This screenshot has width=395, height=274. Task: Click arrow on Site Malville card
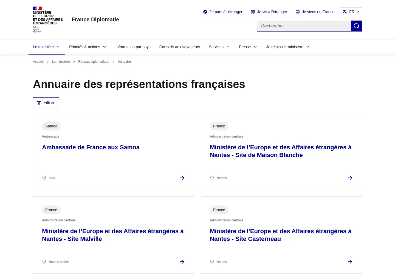(x=182, y=262)
